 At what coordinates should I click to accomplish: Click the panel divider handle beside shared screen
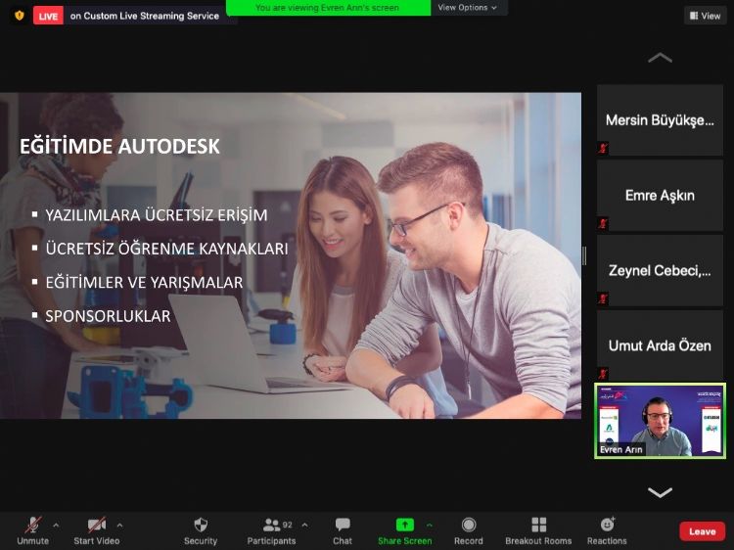584,255
